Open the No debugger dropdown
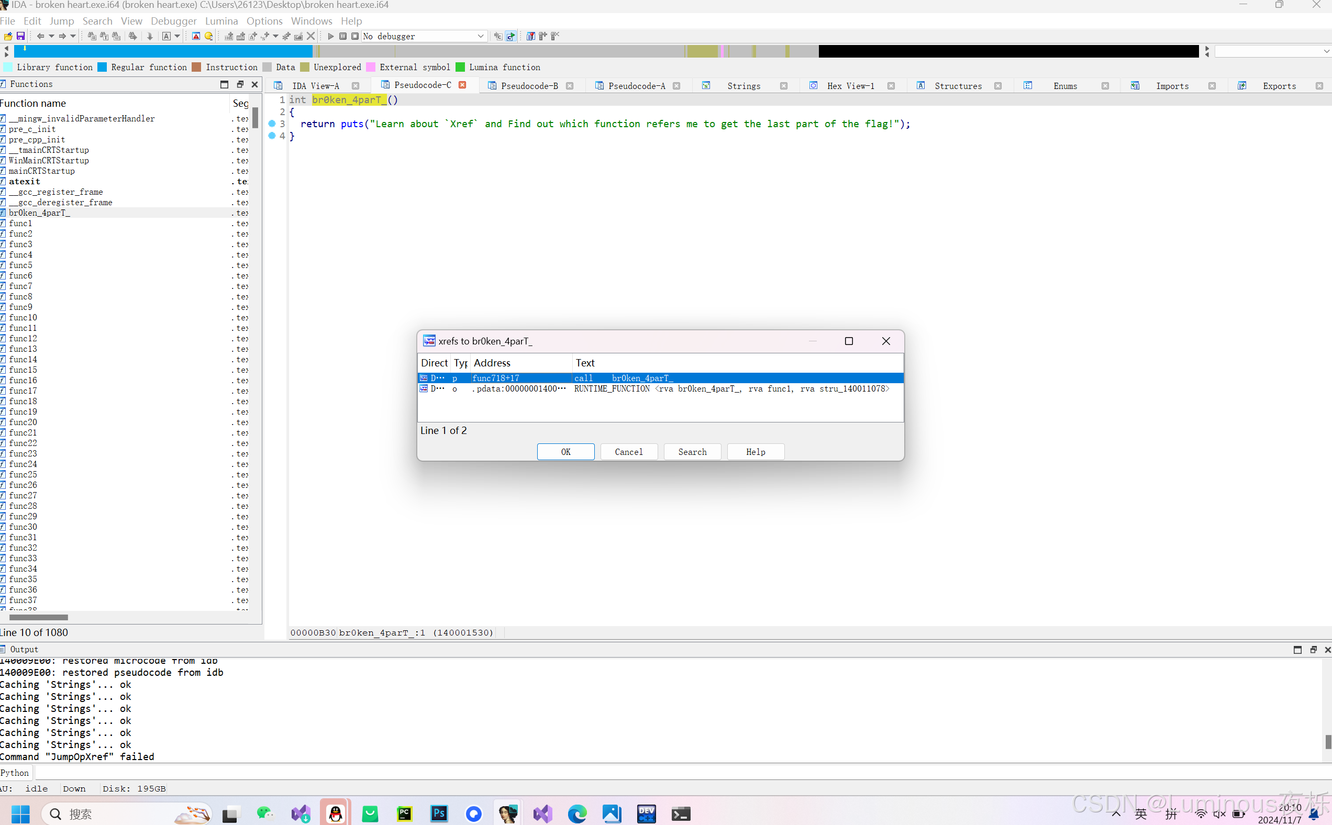Viewport: 1332px width, 825px height. 480,36
